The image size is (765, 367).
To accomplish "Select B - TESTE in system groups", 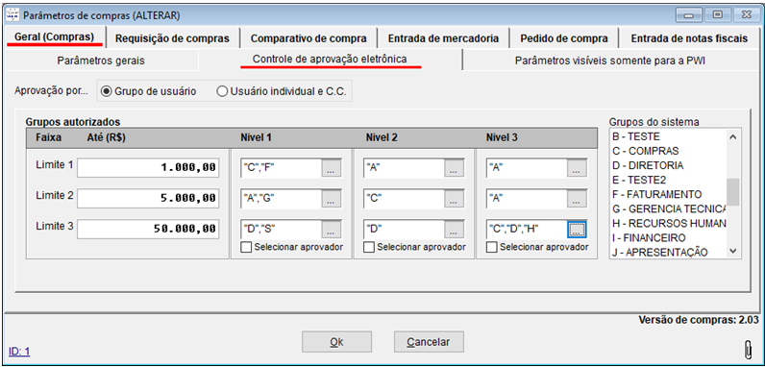I will [636, 136].
